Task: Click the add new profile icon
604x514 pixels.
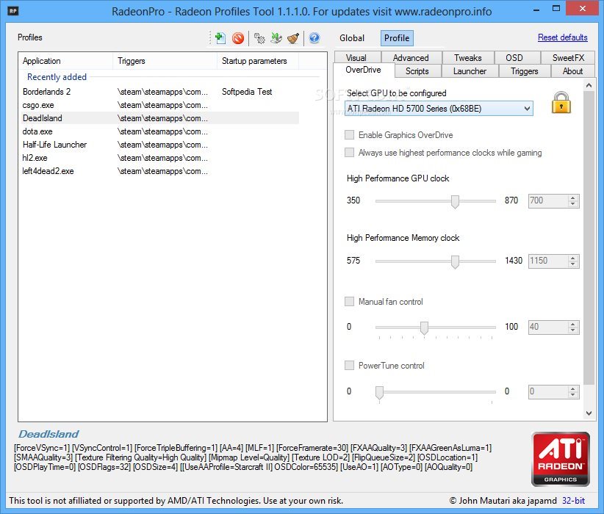Action: tap(220, 37)
